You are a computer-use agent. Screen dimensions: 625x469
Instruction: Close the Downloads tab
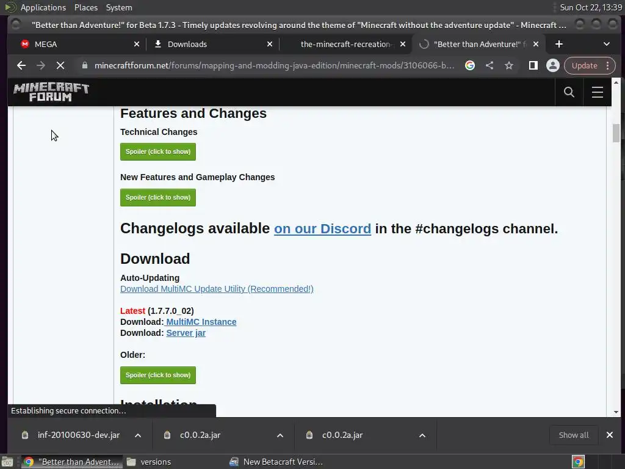tap(270, 44)
